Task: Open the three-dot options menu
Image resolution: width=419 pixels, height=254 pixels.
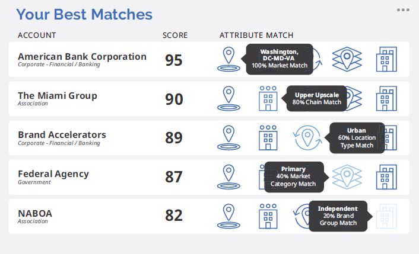Action: (403, 10)
